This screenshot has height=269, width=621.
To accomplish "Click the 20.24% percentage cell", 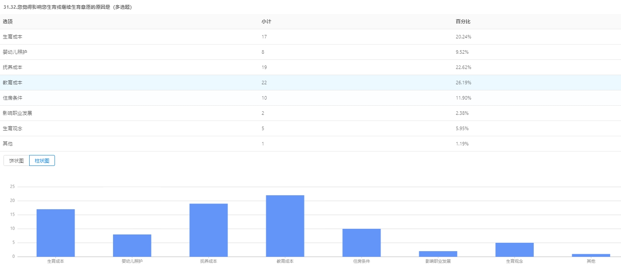I will (x=463, y=37).
